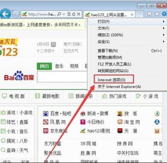Click the Baidu search input box
167x163 pixels.
pos(62,77)
